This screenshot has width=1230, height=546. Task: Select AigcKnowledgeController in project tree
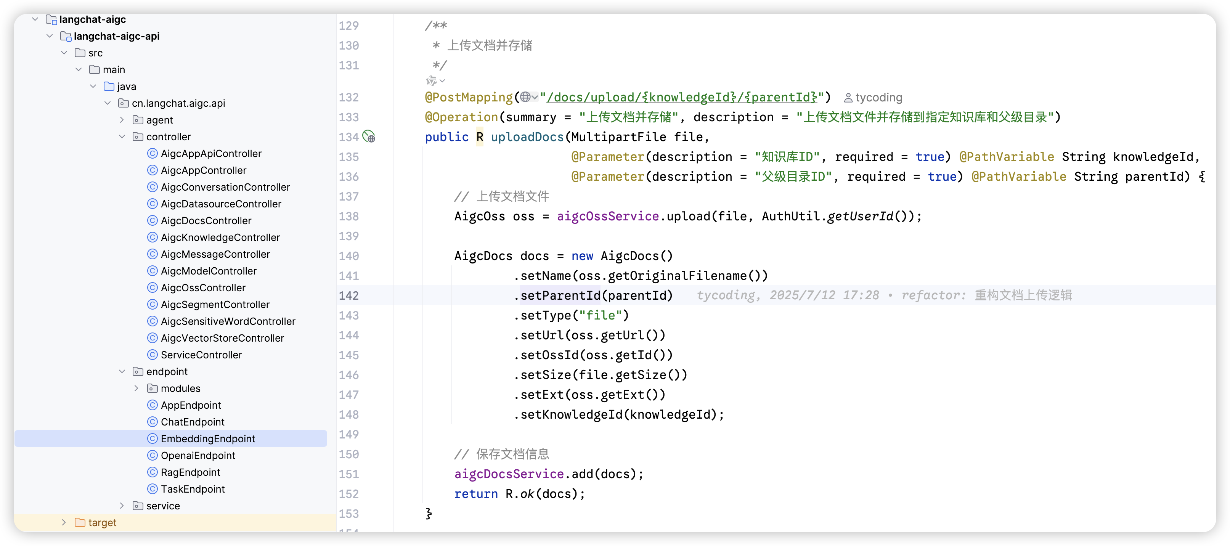tap(220, 238)
